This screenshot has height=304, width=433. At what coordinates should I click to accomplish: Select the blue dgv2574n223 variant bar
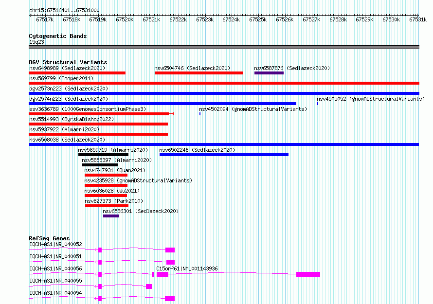click(162, 104)
